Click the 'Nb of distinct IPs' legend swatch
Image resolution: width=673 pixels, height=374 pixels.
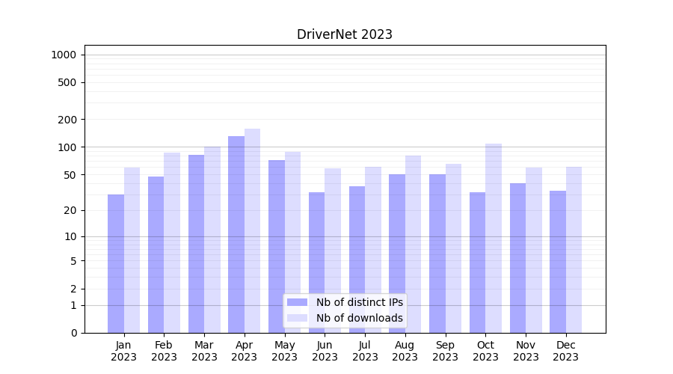tap(297, 302)
